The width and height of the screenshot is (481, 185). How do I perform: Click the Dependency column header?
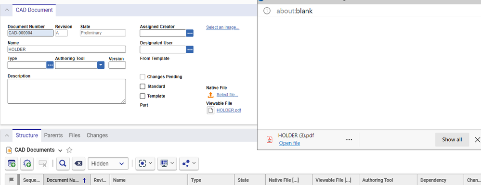coord(440,180)
